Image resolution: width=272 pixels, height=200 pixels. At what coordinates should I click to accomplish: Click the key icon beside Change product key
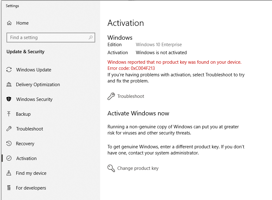pos(111,168)
